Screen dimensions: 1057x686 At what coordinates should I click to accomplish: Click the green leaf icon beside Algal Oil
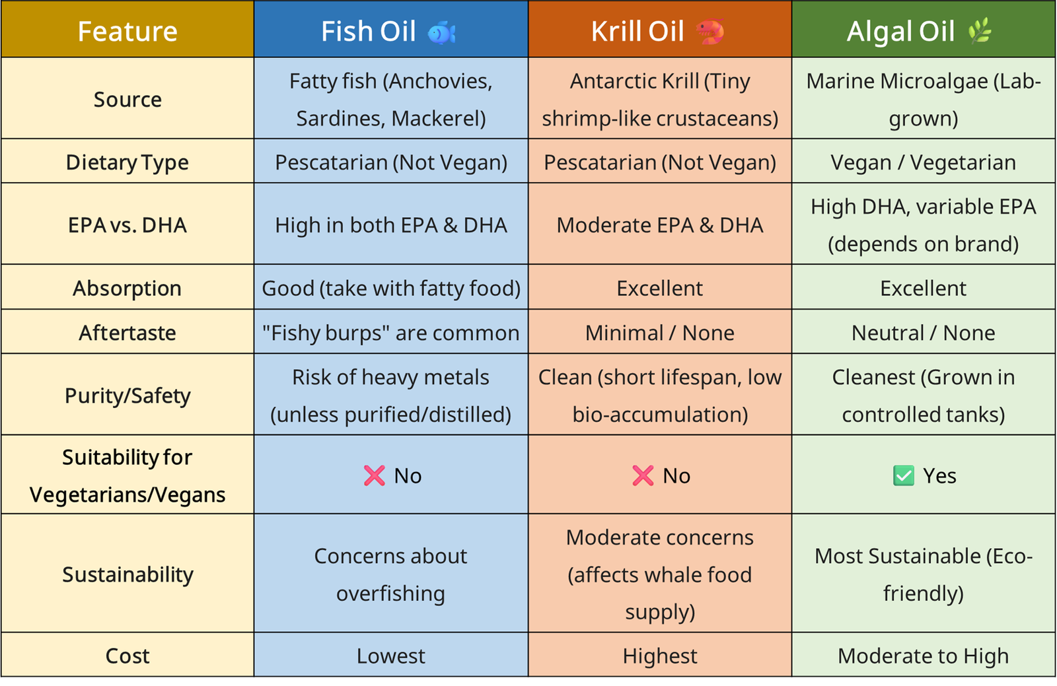(980, 31)
